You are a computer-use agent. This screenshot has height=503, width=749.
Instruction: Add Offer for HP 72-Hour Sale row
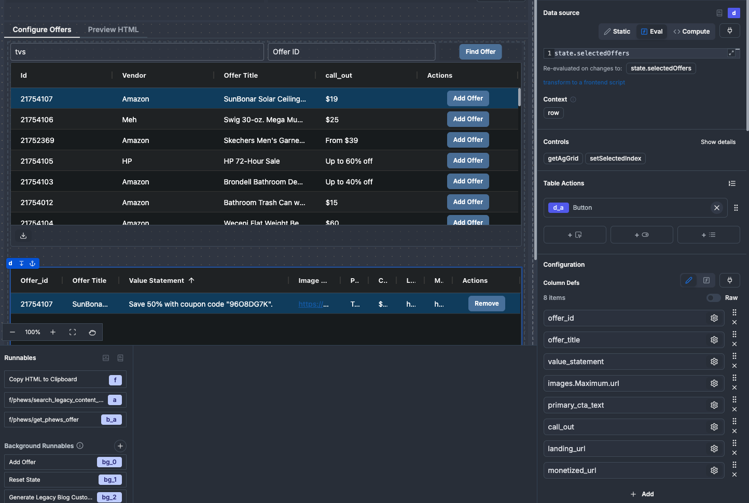coord(468,161)
